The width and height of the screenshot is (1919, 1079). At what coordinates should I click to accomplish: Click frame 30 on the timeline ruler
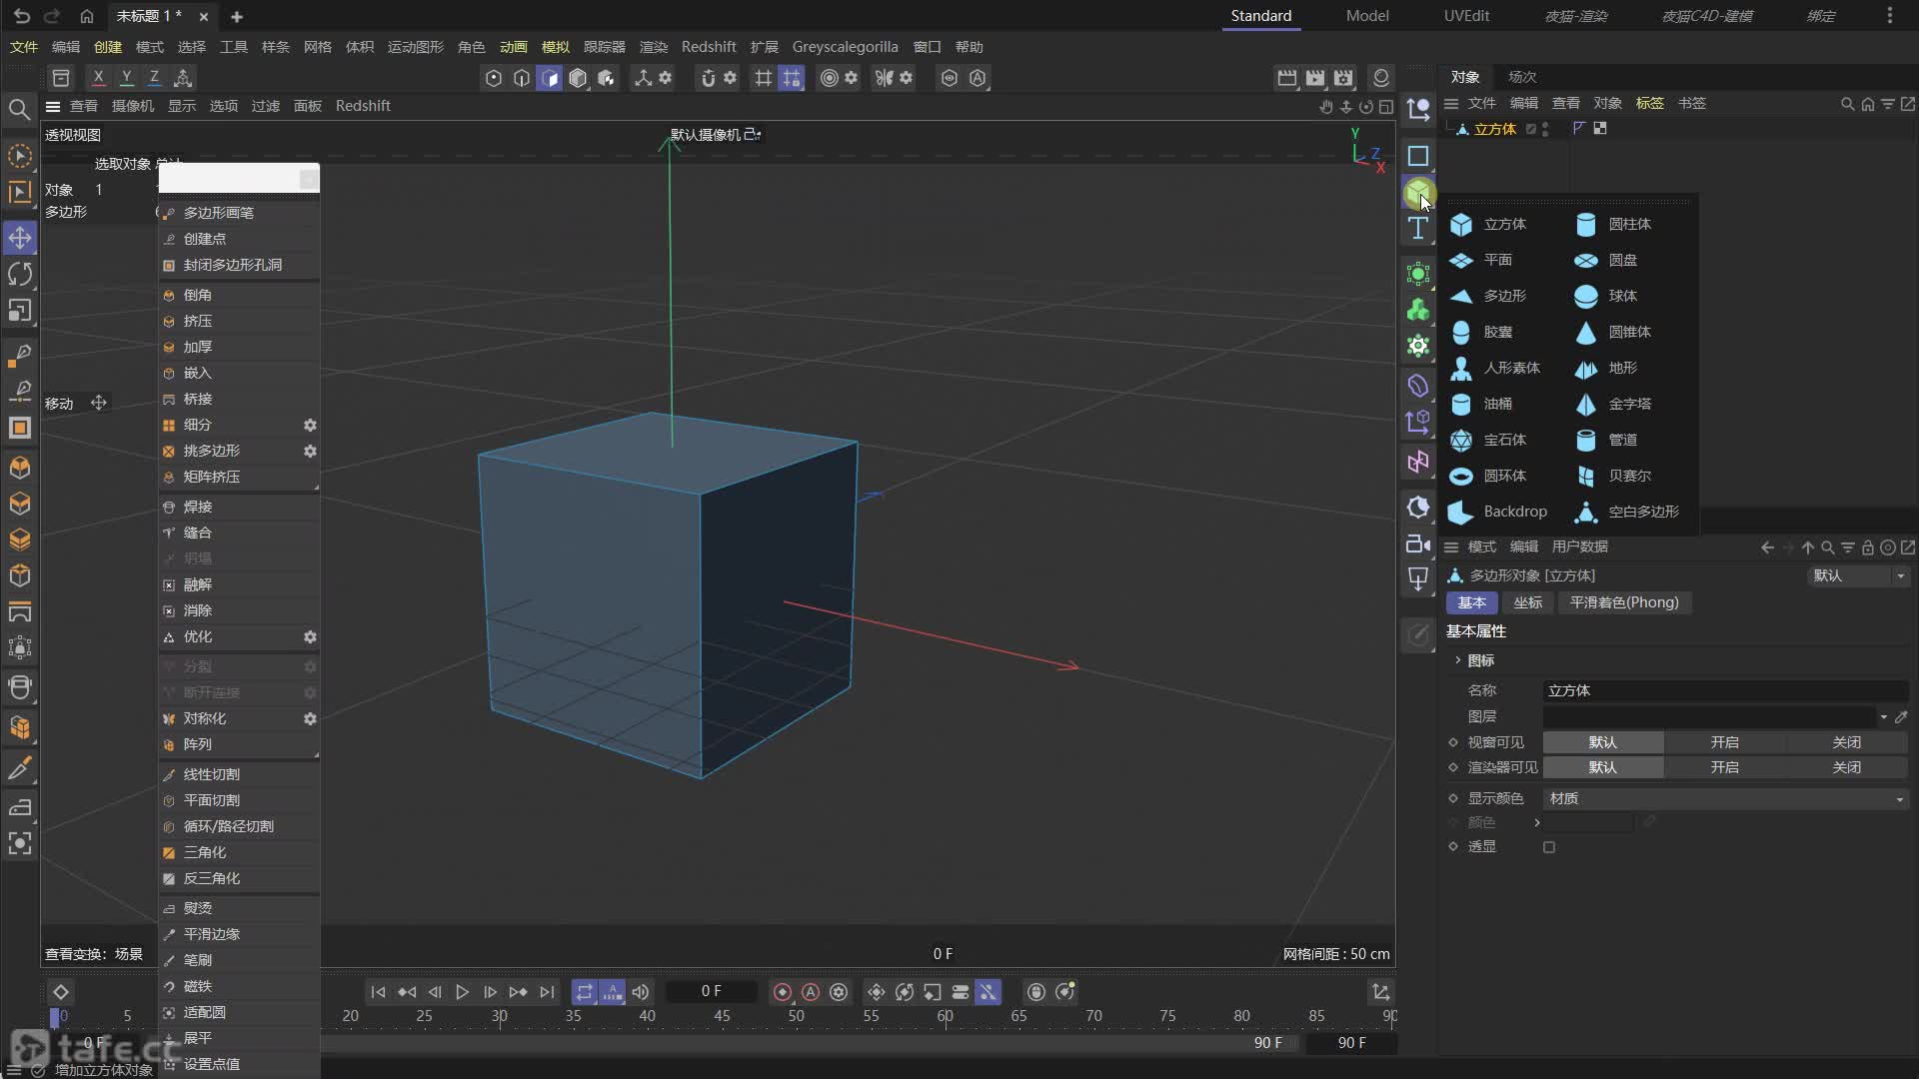click(x=499, y=1016)
